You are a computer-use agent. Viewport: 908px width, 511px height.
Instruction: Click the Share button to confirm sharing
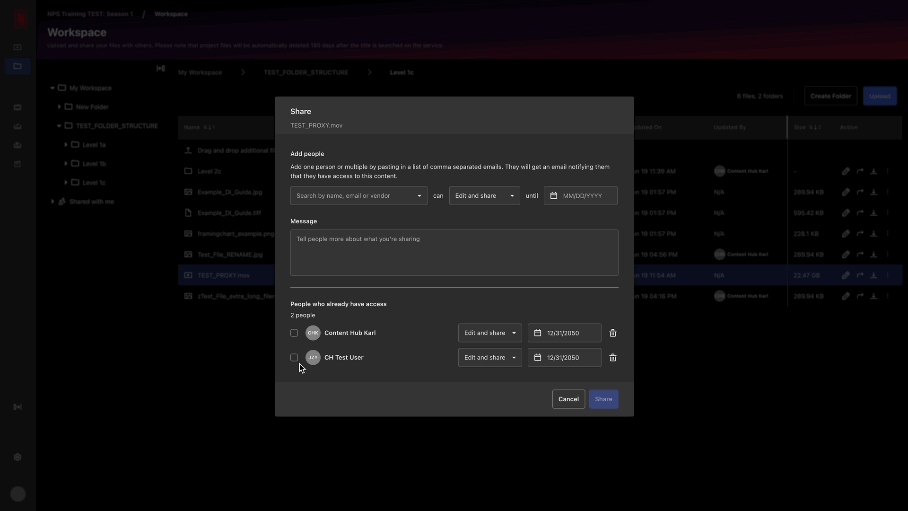603,399
